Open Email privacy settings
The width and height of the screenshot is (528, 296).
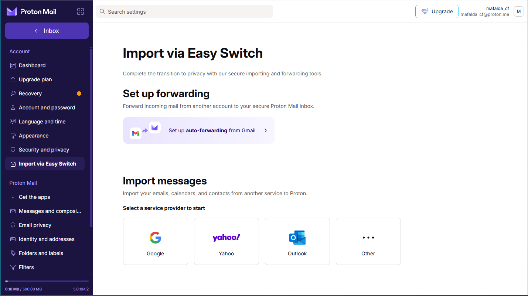point(45,225)
